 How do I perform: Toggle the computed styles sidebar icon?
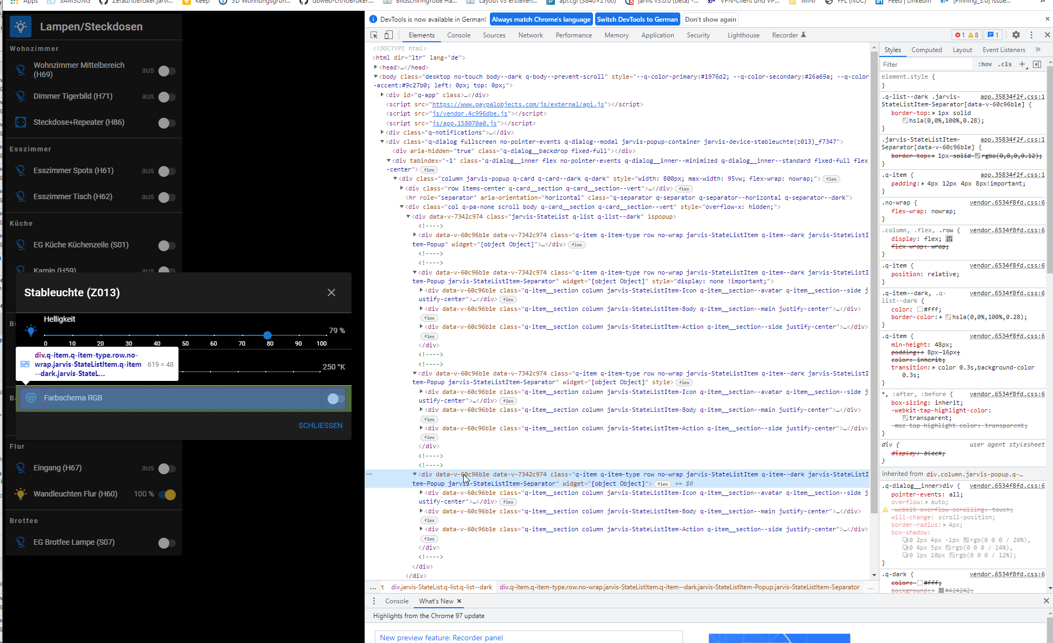(x=1037, y=64)
